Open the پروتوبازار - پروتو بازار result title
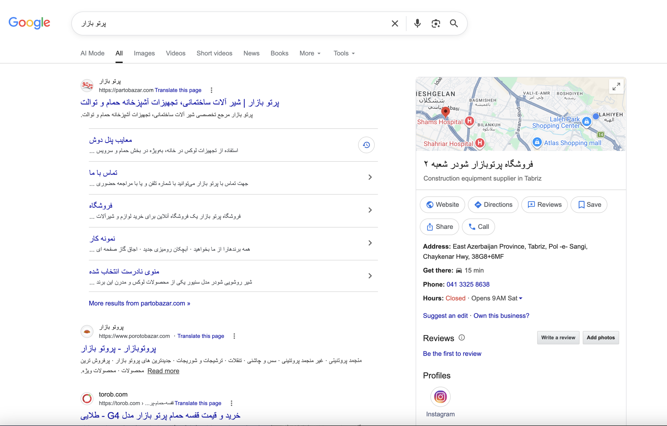This screenshot has height=426, width=667. 118,349
